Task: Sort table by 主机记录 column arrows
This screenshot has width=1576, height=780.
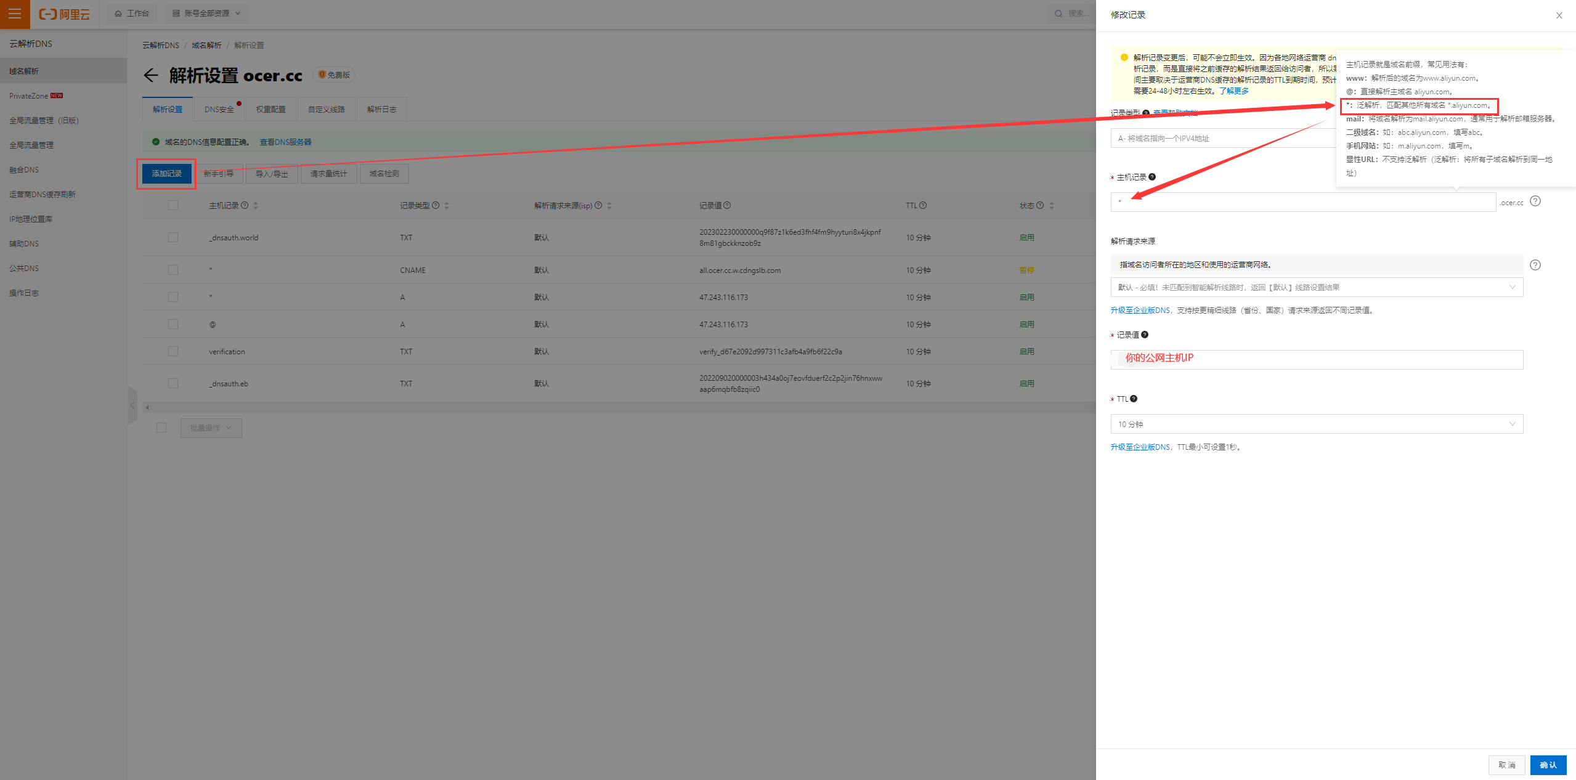Action: pos(256,205)
